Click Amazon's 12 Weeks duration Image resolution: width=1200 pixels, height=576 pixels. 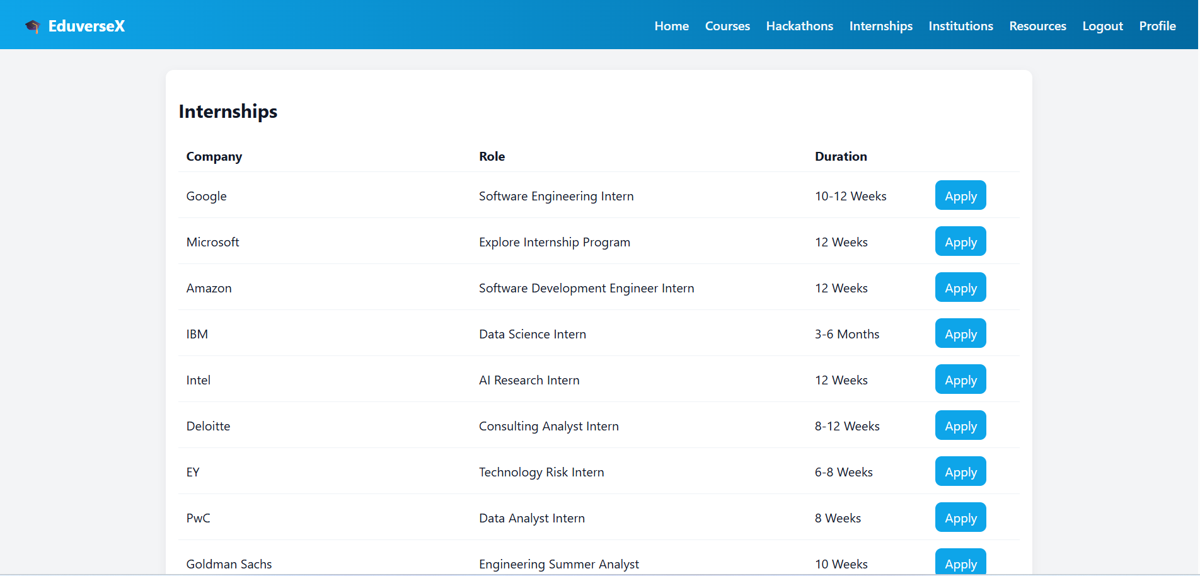[841, 288]
